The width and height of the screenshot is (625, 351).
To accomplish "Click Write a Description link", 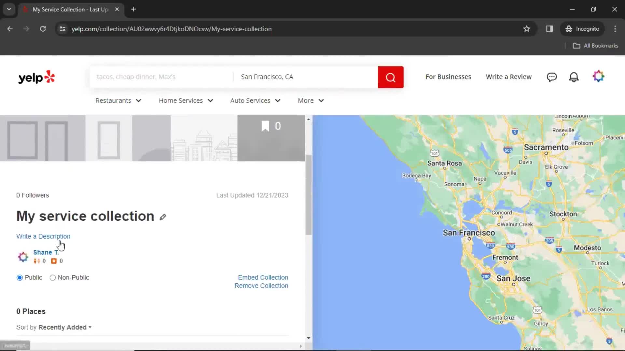I will coord(43,236).
